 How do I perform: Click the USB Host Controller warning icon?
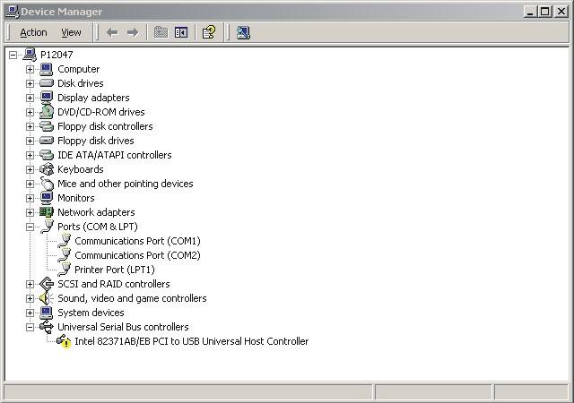[x=64, y=341]
